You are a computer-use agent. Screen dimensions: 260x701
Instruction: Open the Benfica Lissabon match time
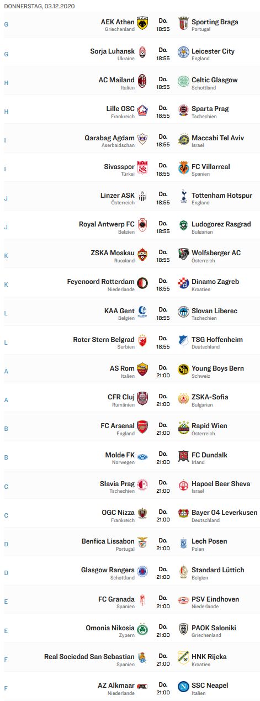(163, 545)
